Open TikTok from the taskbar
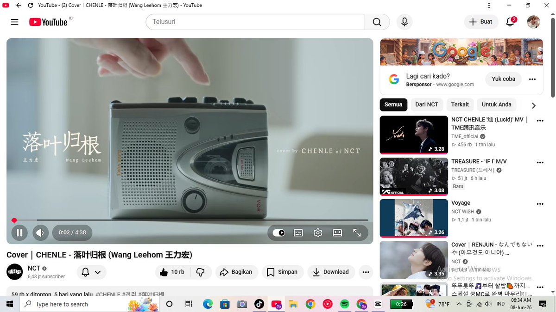This screenshot has width=556, height=312. (x=259, y=304)
